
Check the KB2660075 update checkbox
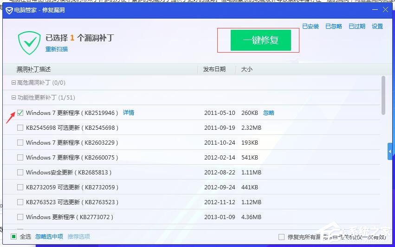(x=20, y=158)
